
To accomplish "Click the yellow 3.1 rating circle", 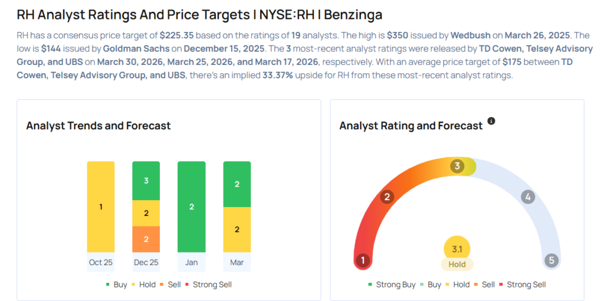I will pyautogui.click(x=457, y=249).
